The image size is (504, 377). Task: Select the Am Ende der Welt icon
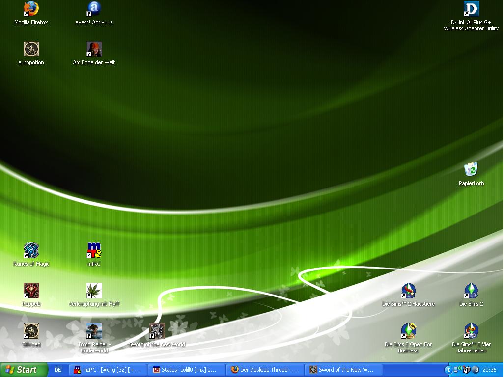(94, 49)
